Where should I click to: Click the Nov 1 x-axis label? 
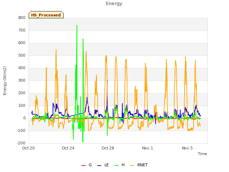coord(147,148)
